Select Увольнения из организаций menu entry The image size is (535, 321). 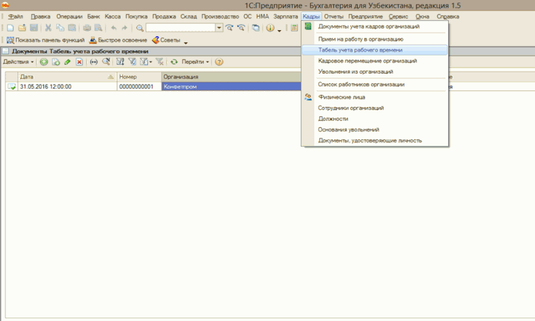click(x=355, y=72)
